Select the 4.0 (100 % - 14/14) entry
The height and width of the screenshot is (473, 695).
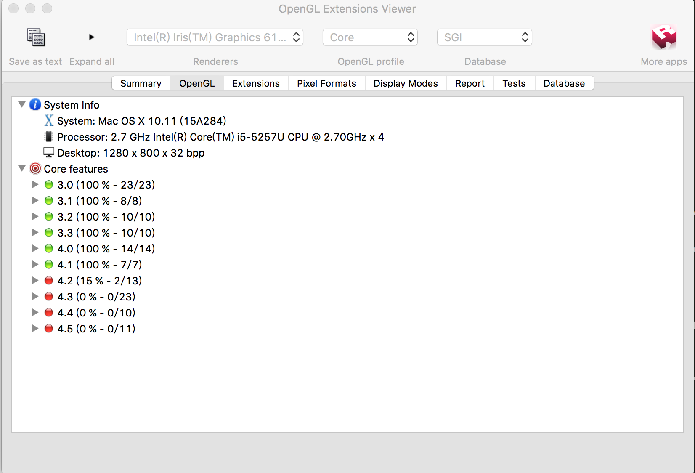click(x=106, y=249)
